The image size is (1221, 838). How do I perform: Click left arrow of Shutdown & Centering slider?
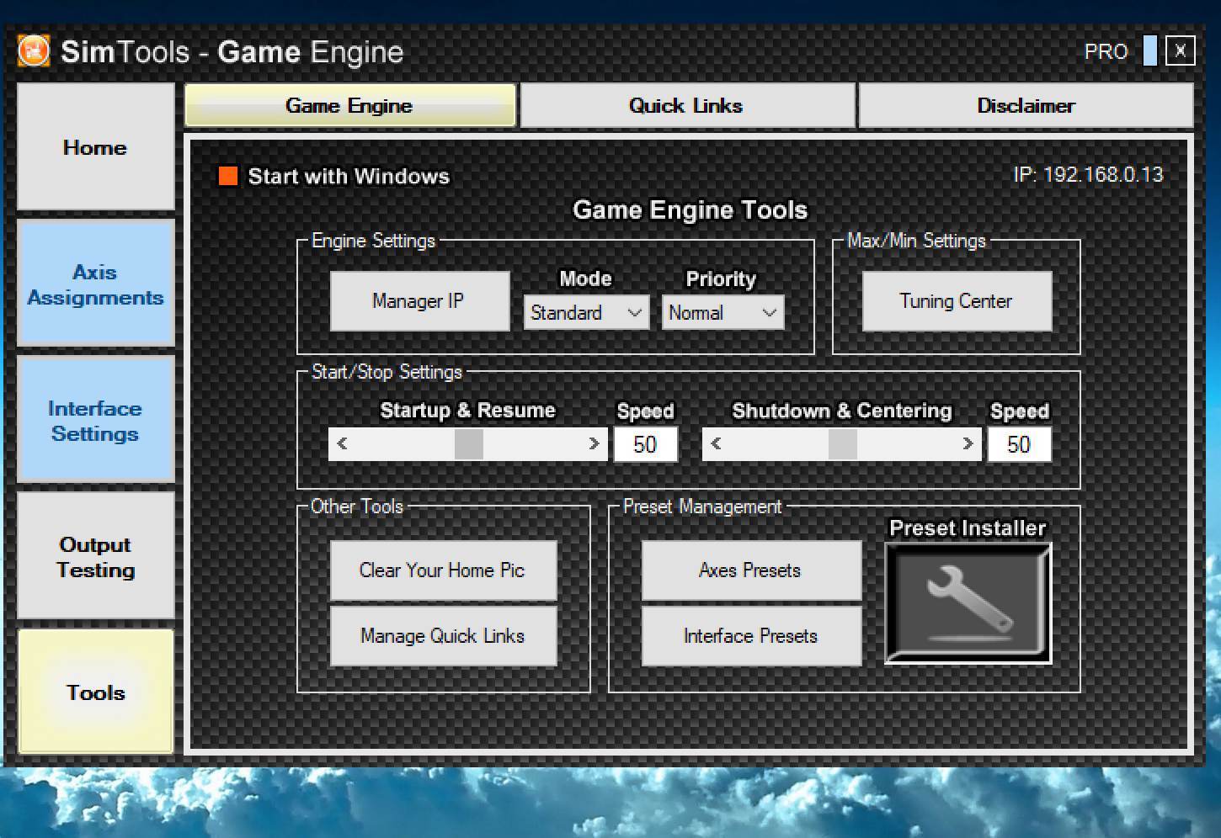pos(716,443)
